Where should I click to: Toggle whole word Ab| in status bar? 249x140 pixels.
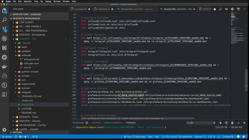pos(157,136)
